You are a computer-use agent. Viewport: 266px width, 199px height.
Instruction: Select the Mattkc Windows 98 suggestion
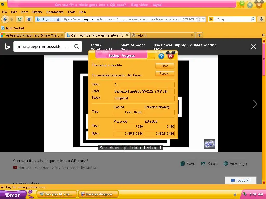point(102,47)
